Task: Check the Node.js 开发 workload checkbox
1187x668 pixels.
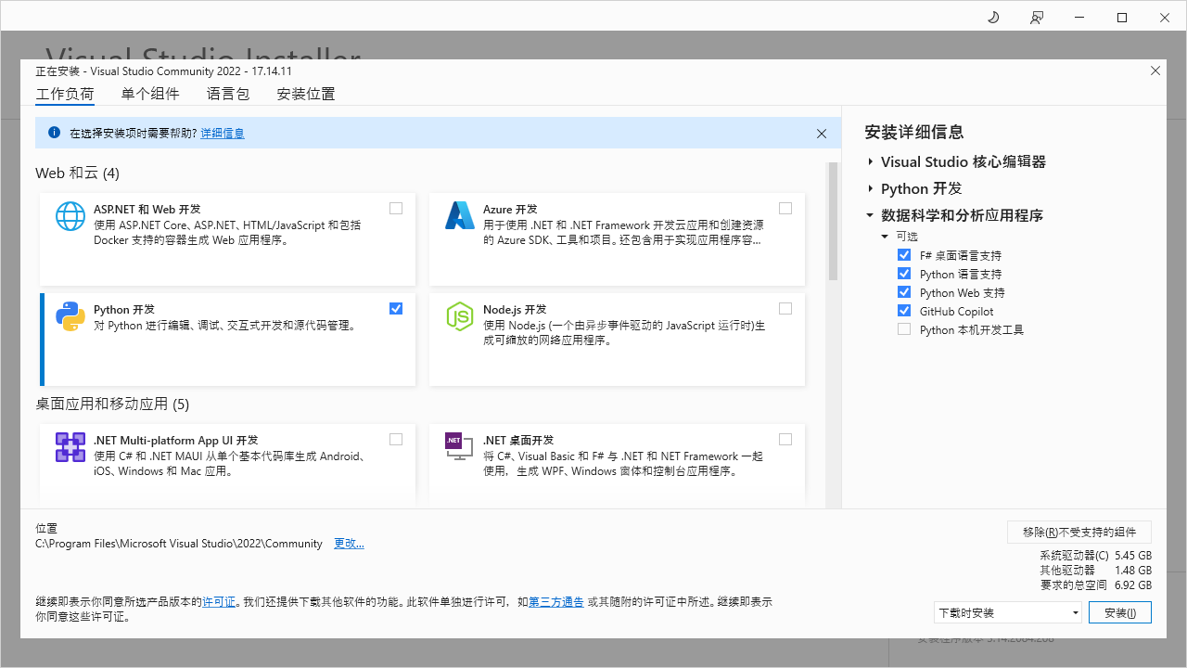Action: pos(785,309)
